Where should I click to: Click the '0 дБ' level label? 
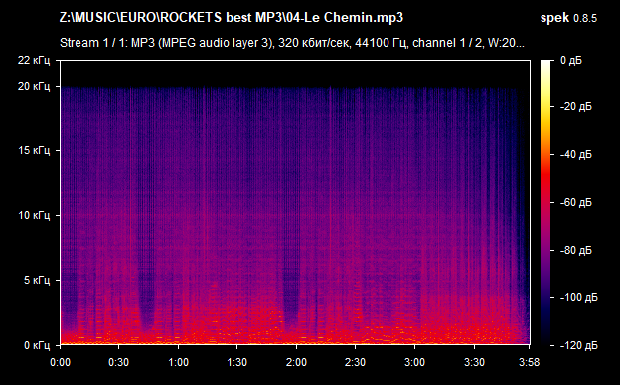pos(571,61)
